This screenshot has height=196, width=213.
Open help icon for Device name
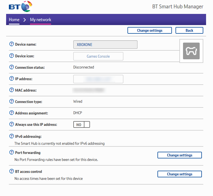click(x=12, y=44)
